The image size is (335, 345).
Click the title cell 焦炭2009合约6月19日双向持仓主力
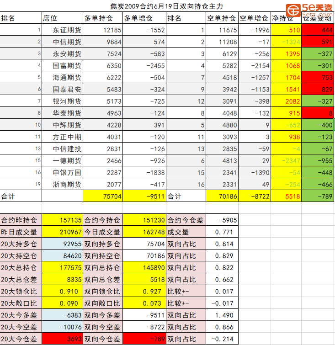(167, 6)
